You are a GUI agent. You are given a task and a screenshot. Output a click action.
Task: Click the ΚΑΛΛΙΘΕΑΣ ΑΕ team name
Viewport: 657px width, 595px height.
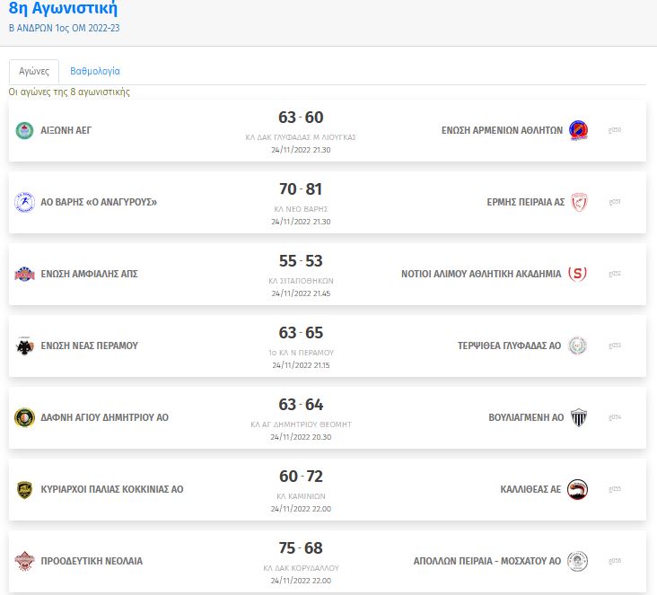(x=530, y=489)
